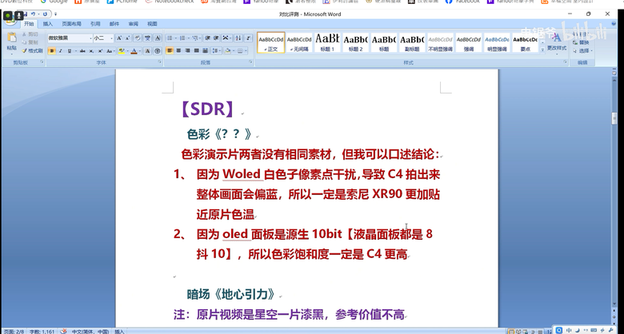Click the Asian Layout icon
Image resolution: width=624 pixels, height=334 pixels.
click(226, 38)
